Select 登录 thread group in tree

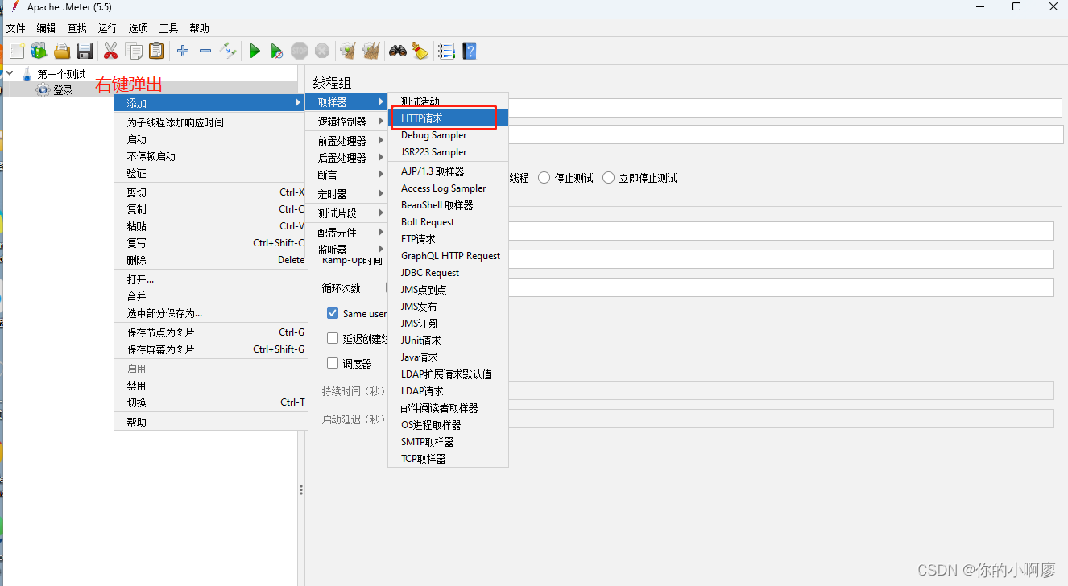(63, 90)
